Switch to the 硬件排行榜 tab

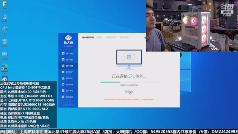coord(124,38)
